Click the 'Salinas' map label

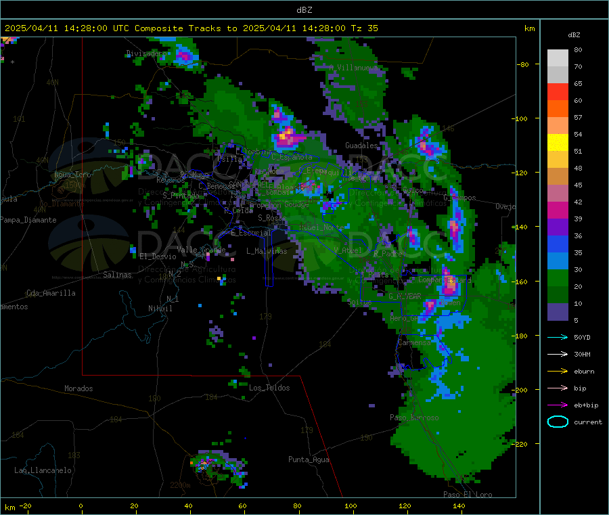(117, 275)
